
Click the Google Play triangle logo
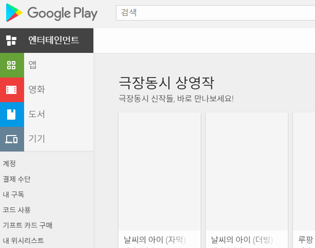[x=14, y=13]
